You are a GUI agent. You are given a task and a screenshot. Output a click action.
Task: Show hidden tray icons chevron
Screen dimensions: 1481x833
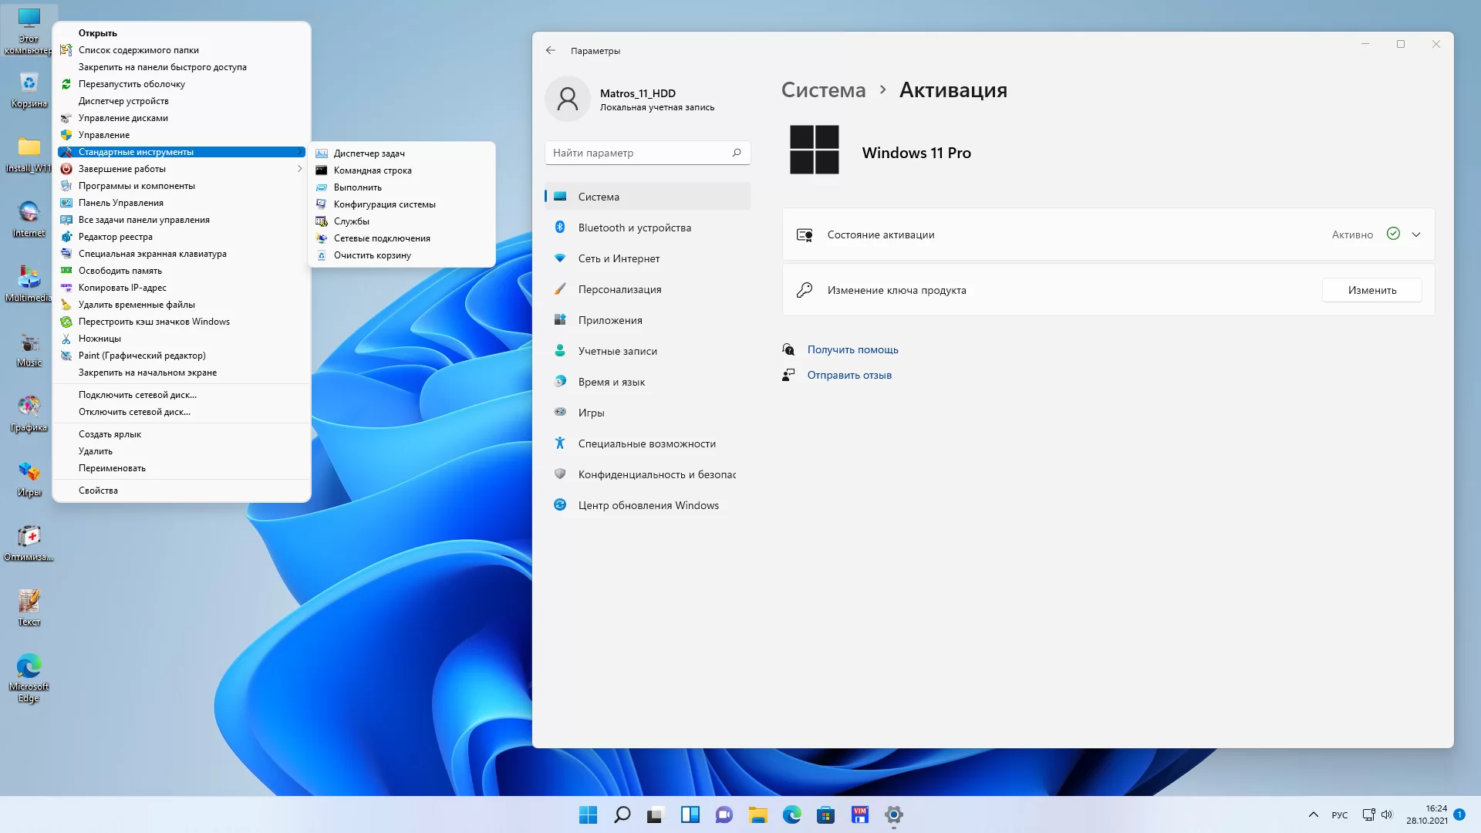tap(1314, 815)
